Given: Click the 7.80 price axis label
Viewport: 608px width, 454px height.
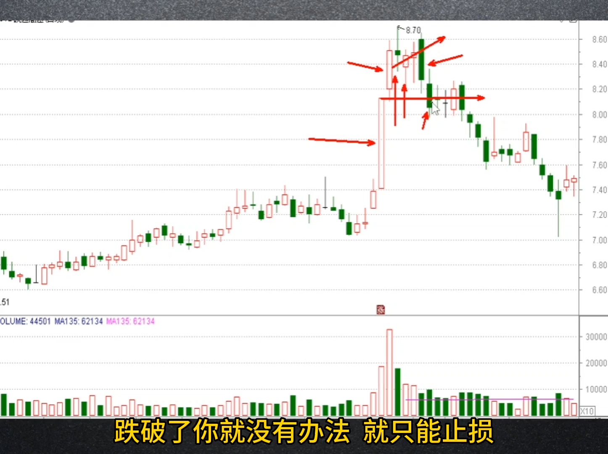Looking at the screenshot, I should click(x=600, y=140).
